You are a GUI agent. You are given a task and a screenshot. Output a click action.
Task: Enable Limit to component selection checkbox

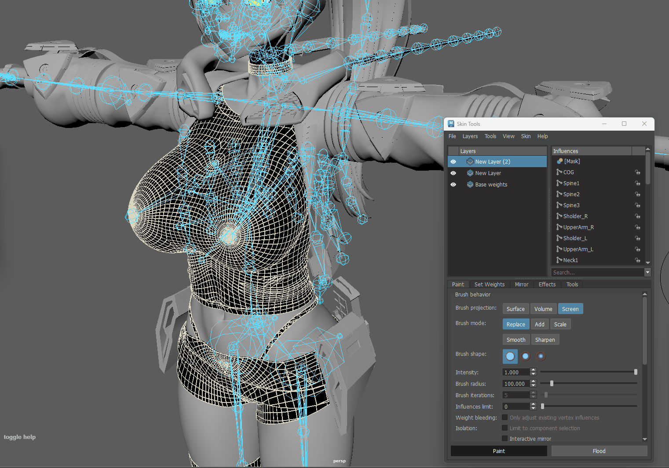(x=505, y=428)
